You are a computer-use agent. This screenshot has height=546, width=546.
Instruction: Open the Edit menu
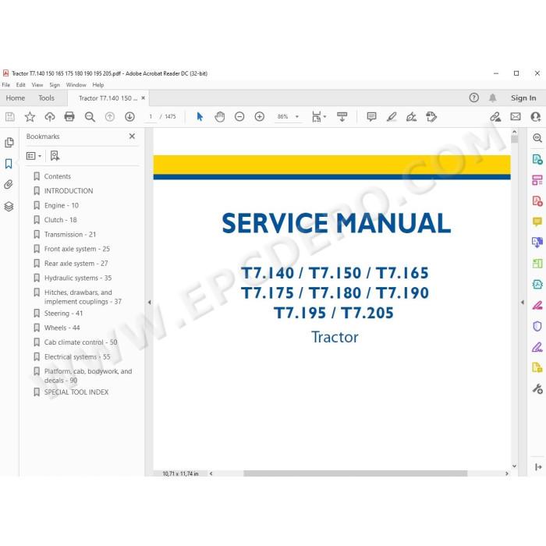point(20,84)
